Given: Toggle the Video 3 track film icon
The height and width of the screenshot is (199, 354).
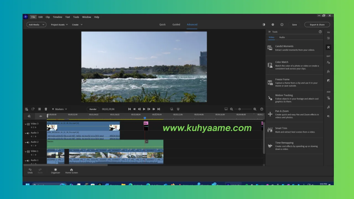Looking at the screenshot, I should pos(28,124).
